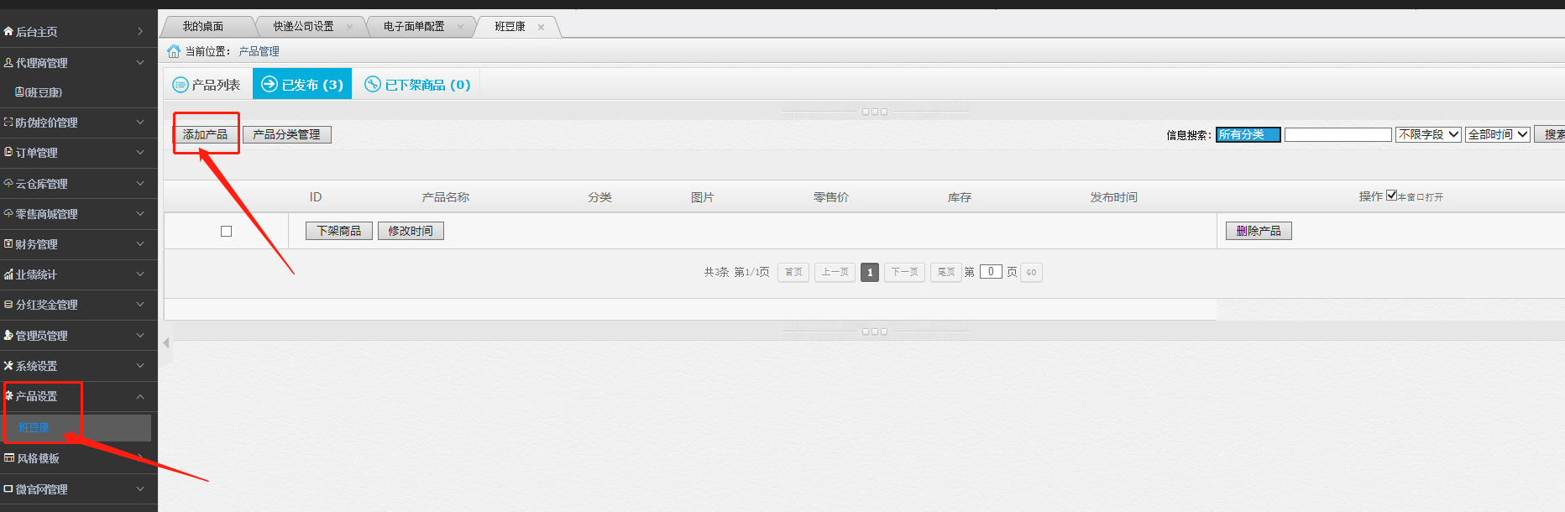Image resolution: width=1565 pixels, height=512 pixels.
Task: Click the 零售价 column header
Action: (x=831, y=197)
